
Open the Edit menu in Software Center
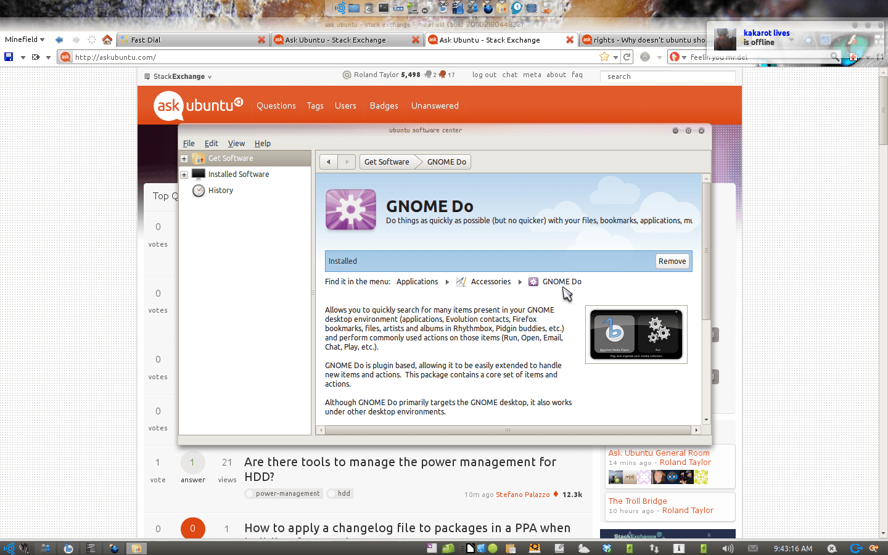pos(212,143)
